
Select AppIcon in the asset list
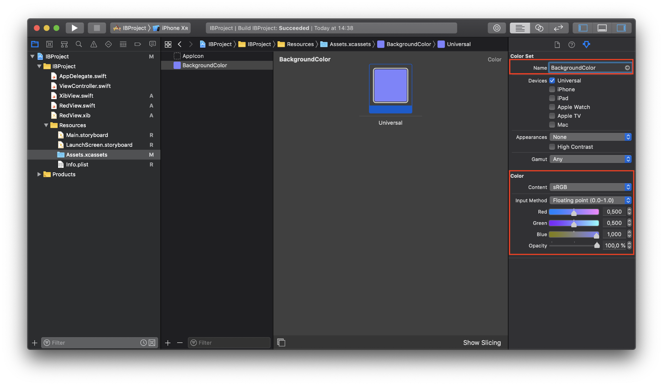point(193,56)
